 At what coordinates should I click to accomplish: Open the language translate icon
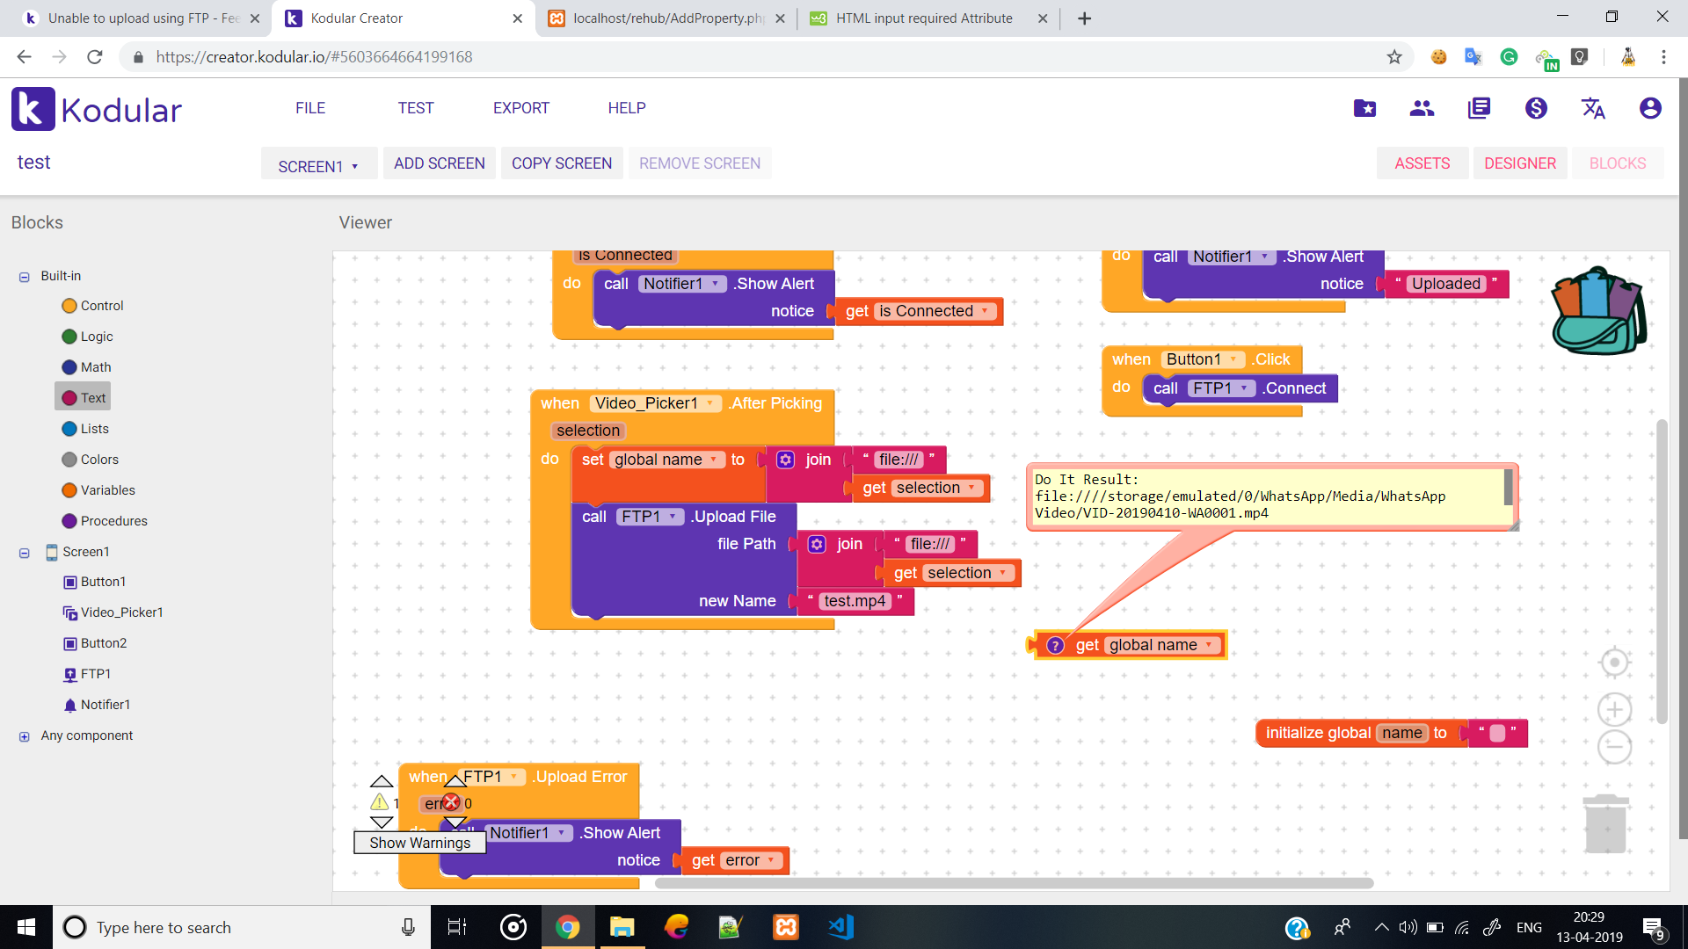(1593, 108)
